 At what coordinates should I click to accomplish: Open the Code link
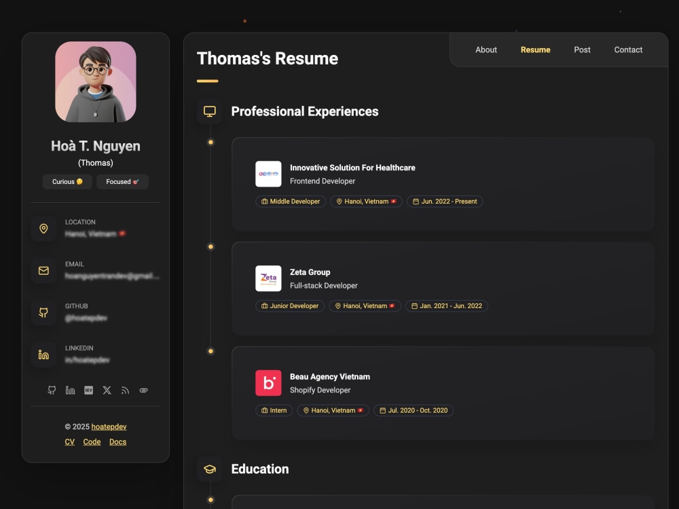[92, 442]
